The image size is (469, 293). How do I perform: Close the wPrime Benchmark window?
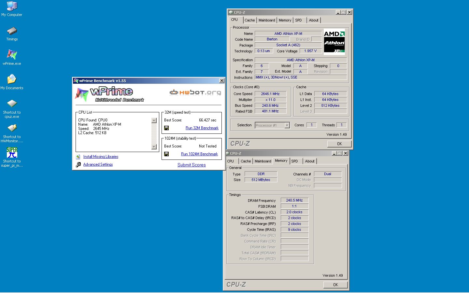click(221, 81)
